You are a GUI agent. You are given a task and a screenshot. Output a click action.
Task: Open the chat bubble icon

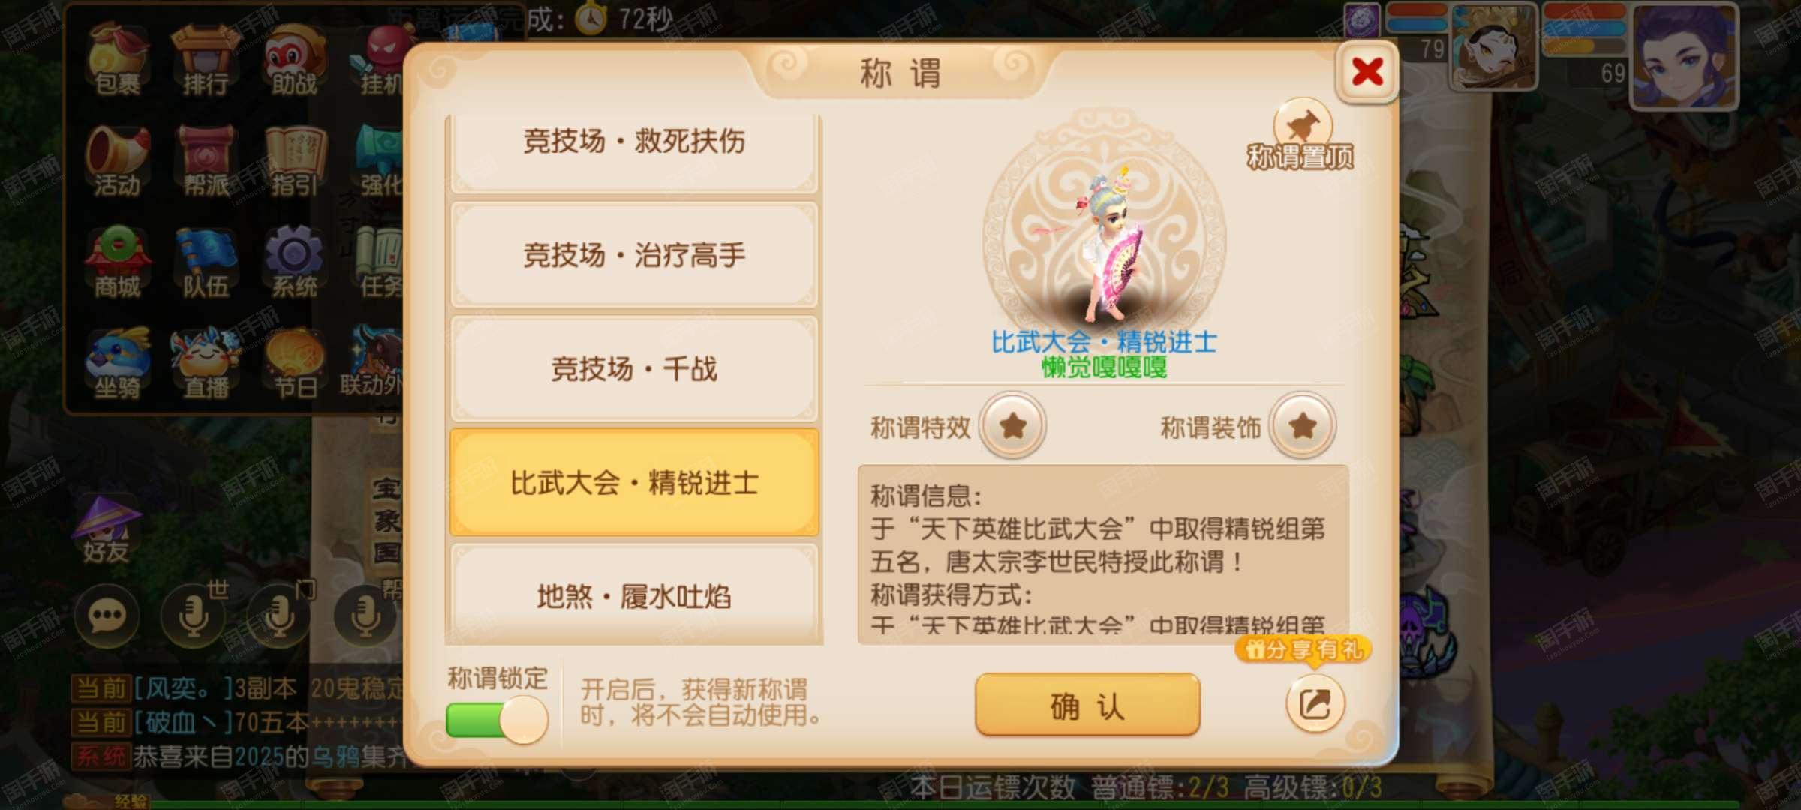107,616
